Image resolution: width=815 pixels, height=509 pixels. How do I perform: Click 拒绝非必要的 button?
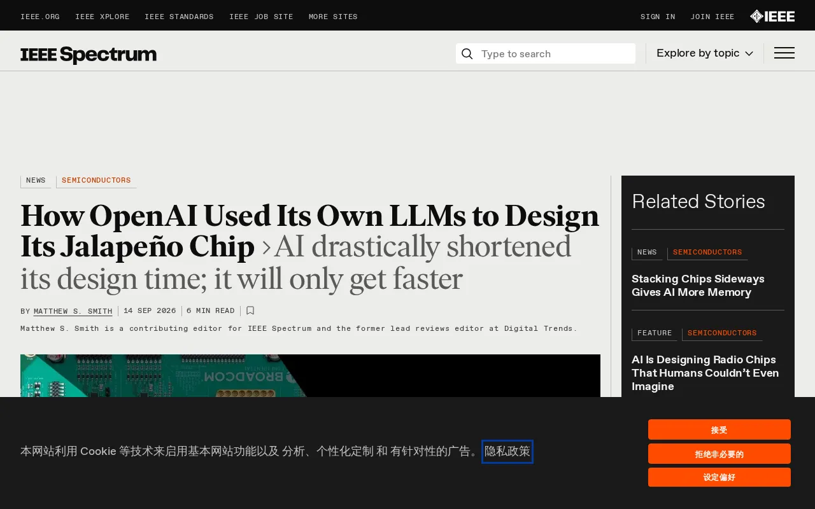click(x=719, y=454)
